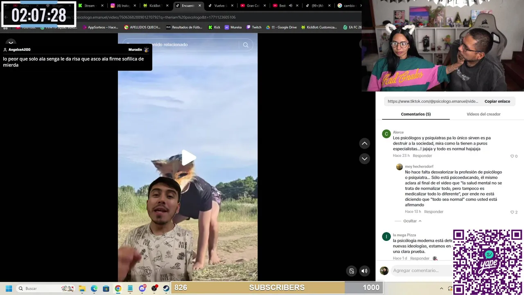
Task: Open the Twitch bookmark
Action: pos(254,27)
